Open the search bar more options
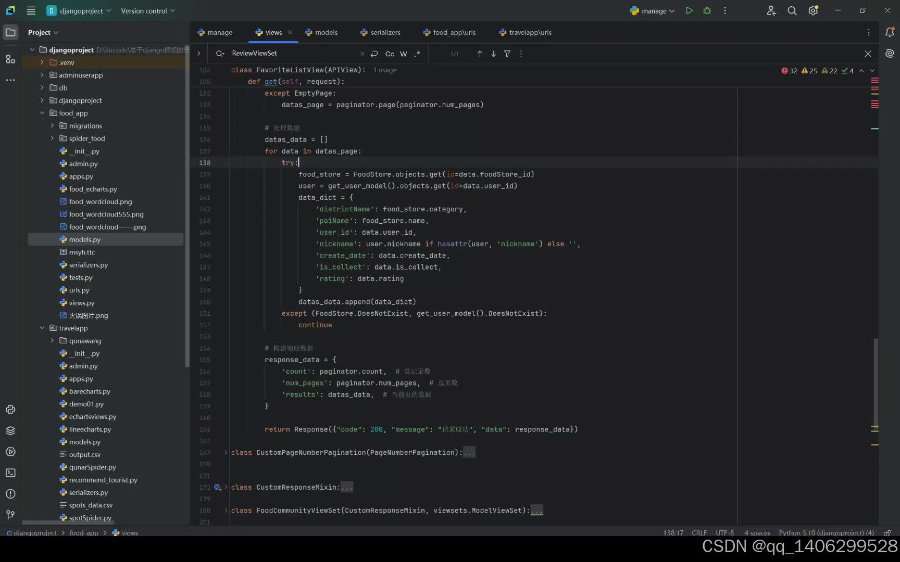Viewport: 900px width, 562px height. pos(521,54)
